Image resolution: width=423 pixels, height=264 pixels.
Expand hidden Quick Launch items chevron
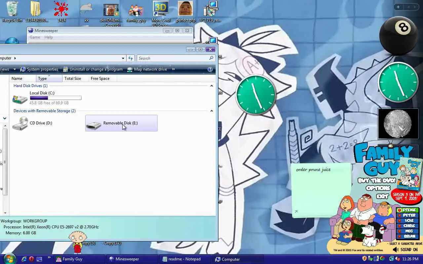[49, 257]
